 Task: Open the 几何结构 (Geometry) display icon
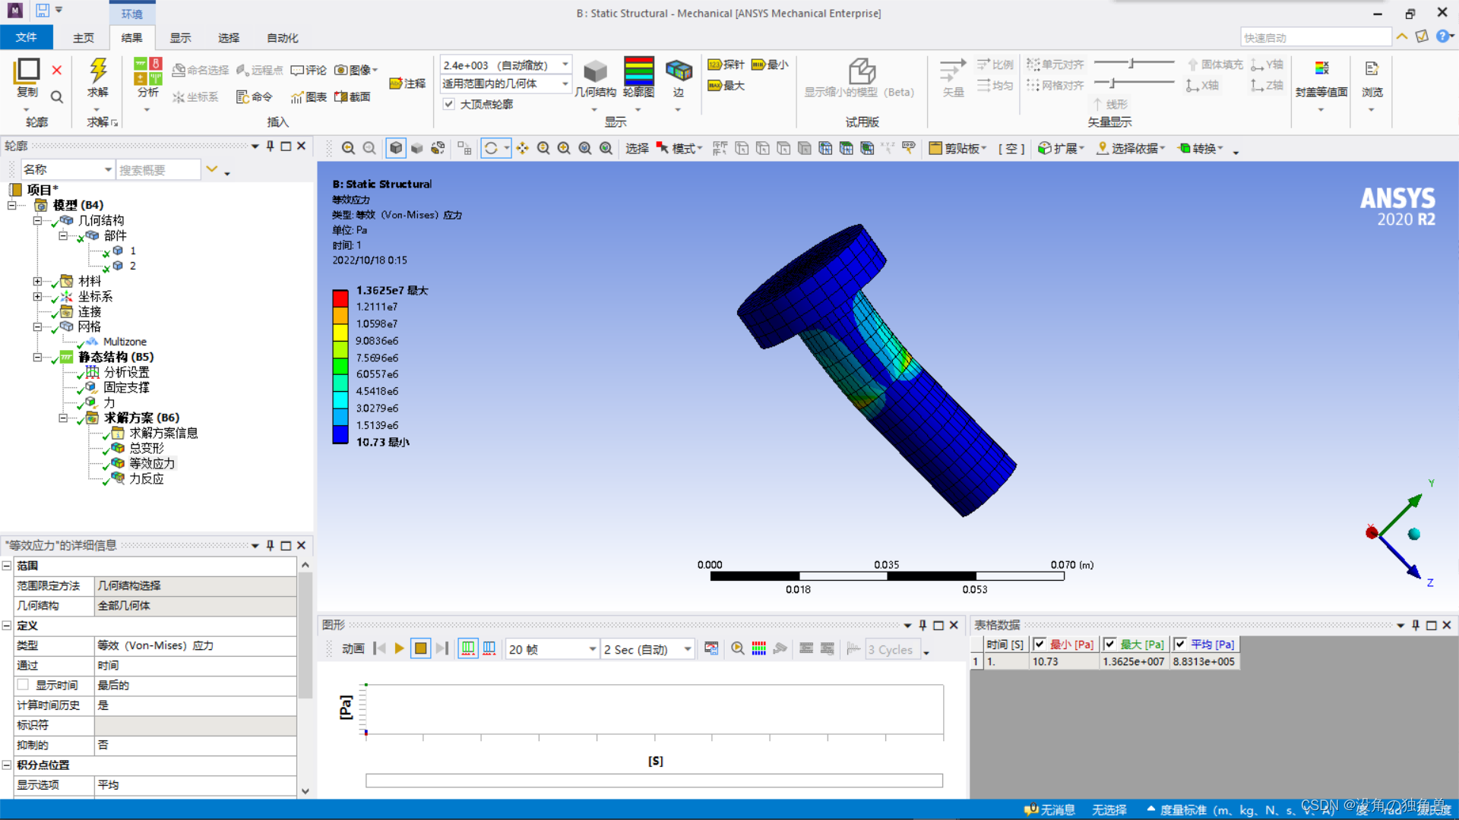(595, 71)
